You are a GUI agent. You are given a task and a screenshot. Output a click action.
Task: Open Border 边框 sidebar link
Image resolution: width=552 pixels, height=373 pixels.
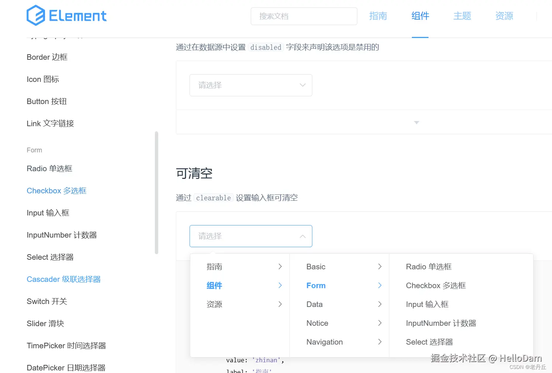click(x=47, y=57)
